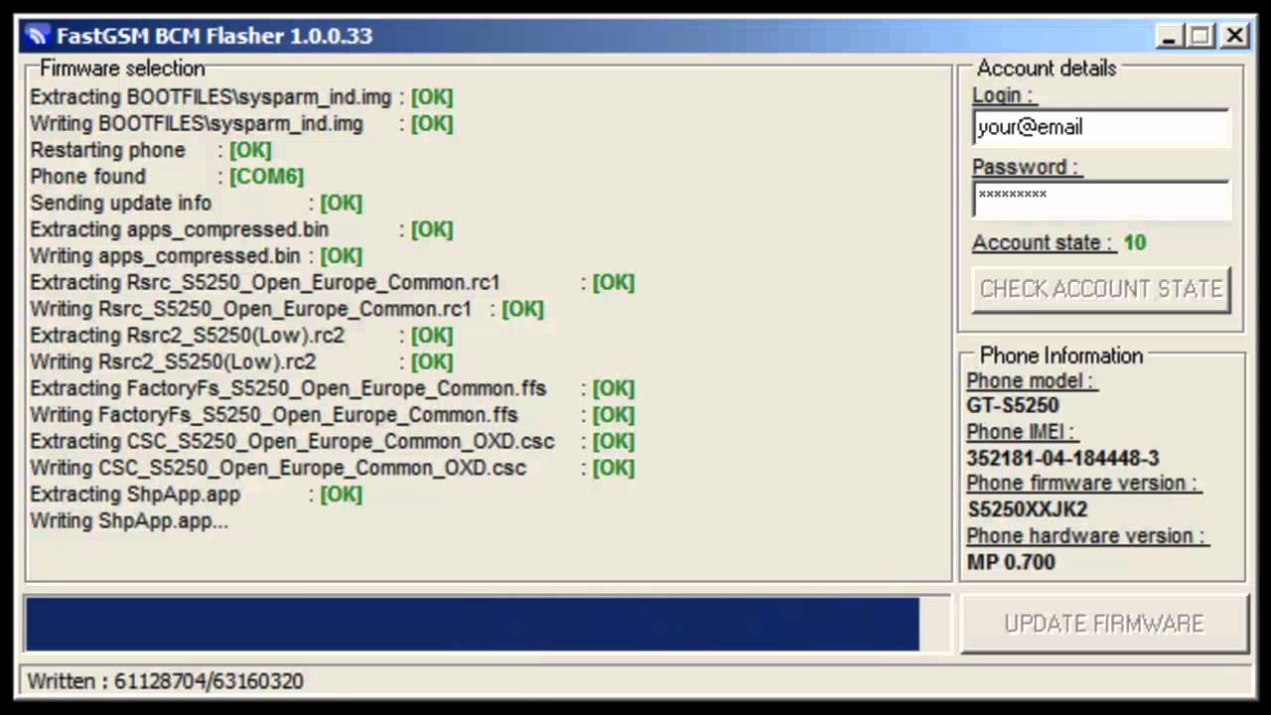Screen dimensions: 1271x715
Task: Click the 'Extracting BOOTFILES\sysparm_ind.img' log line
Action: point(241,97)
